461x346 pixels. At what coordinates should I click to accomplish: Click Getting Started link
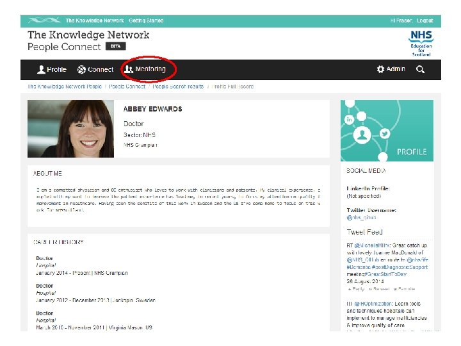click(146, 21)
